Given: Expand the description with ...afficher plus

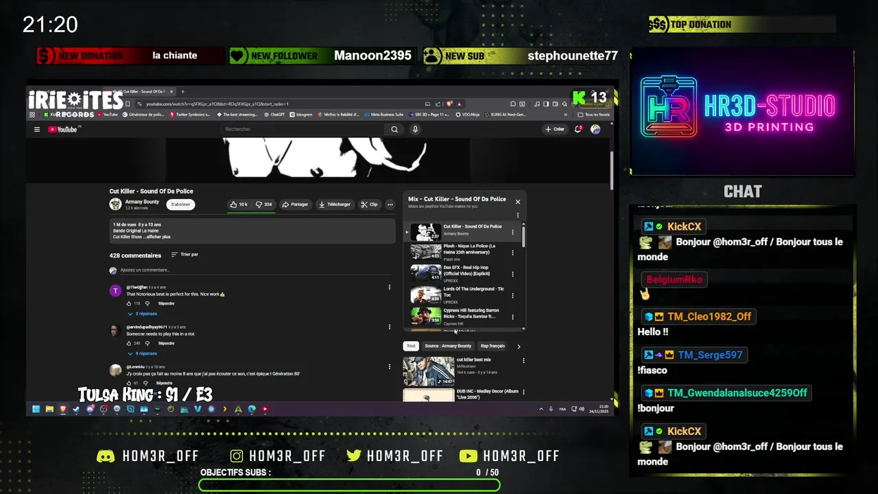Looking at the screenshot, I should click(158, 237).
